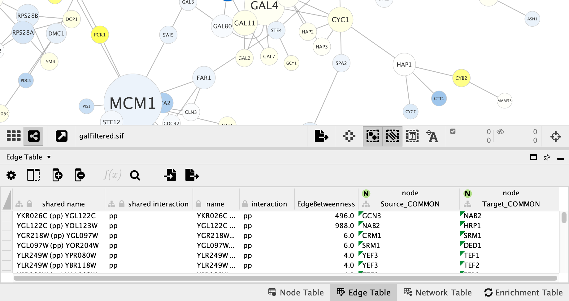Click the share-style network view icon
Image resolution: width=569 pixels, height=301 pixels.
pos(33,136)
